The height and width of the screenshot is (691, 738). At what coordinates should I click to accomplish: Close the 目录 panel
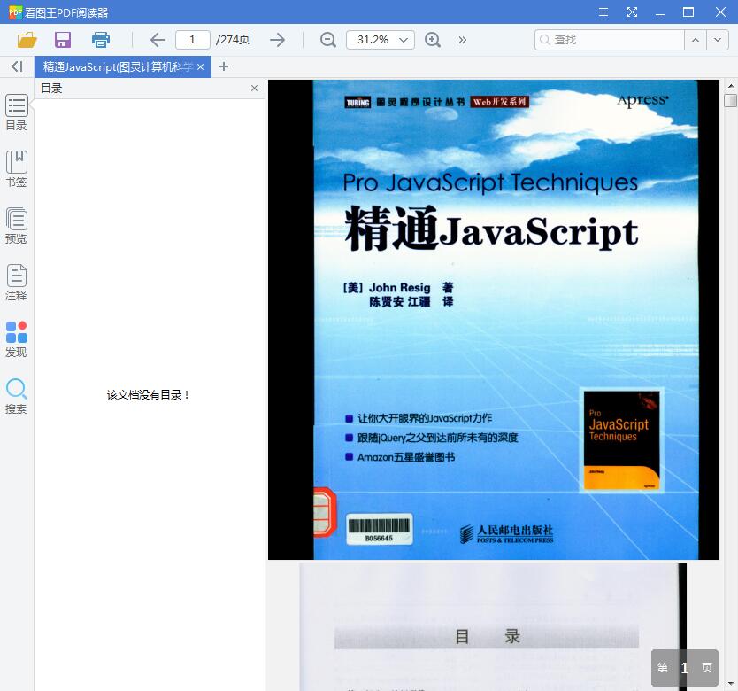(x=254, y=88)
